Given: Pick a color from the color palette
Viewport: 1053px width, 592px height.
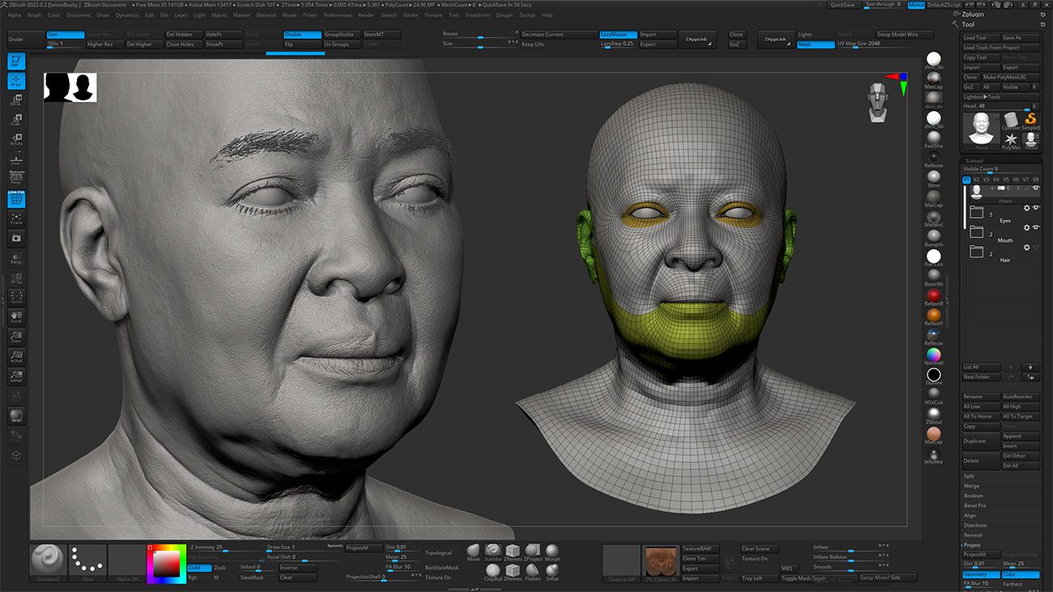Looking at the screenshot, I should (167, 564).
